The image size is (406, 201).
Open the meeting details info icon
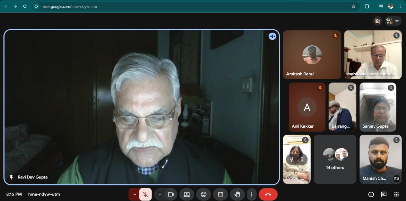click(371, 194)
